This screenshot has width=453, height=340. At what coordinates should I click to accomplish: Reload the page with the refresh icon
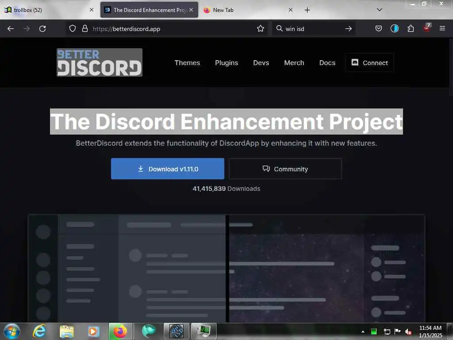tap(42, 29)
